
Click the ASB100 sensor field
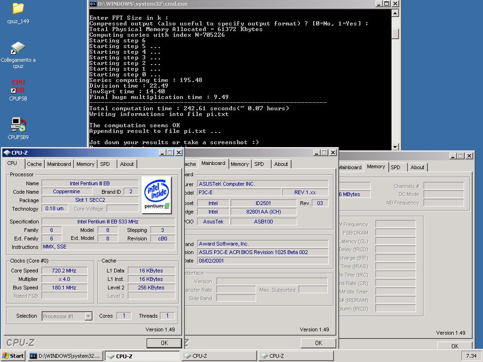pos(263,222)
